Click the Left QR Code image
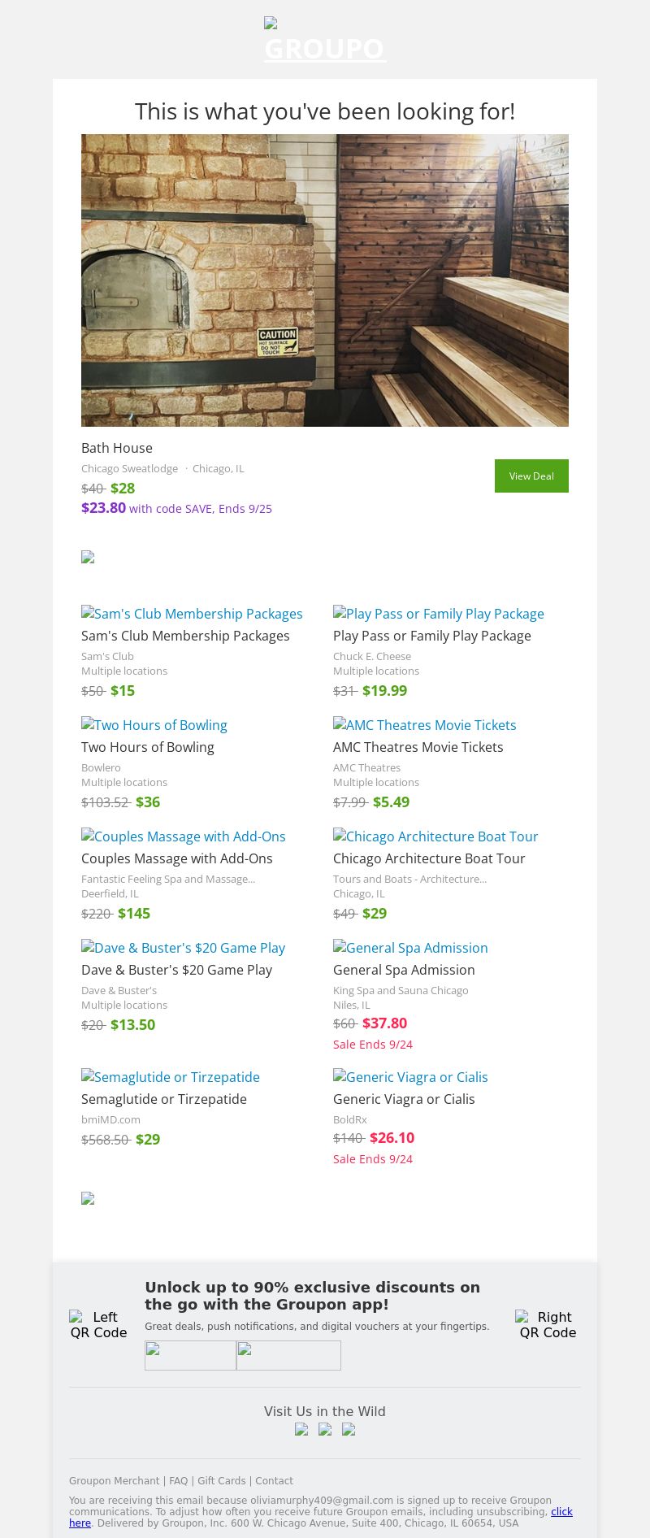This screenshot has height=1538, width=650. click(x=98, y=1324)
